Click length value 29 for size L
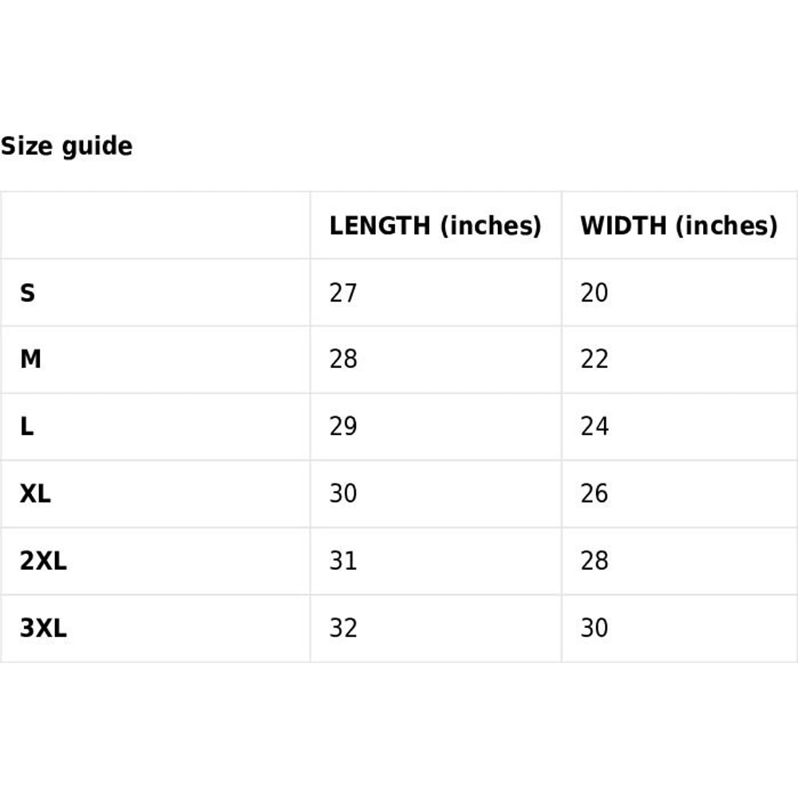 coord(343,427)
